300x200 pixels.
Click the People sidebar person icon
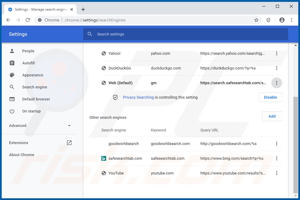12,51
